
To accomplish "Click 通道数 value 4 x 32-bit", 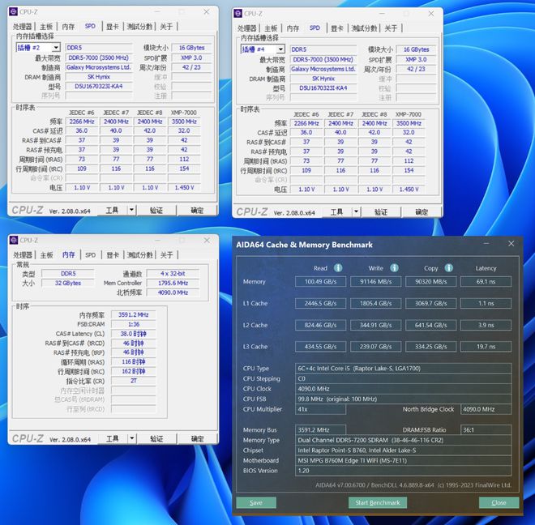I will coord(173,273).
